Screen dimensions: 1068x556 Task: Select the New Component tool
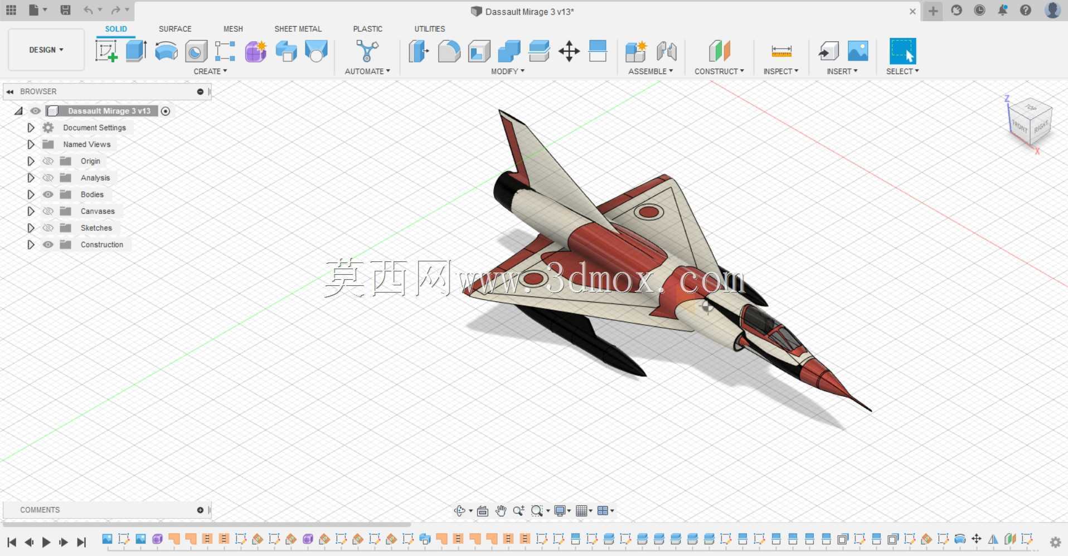tap(636, 51)
